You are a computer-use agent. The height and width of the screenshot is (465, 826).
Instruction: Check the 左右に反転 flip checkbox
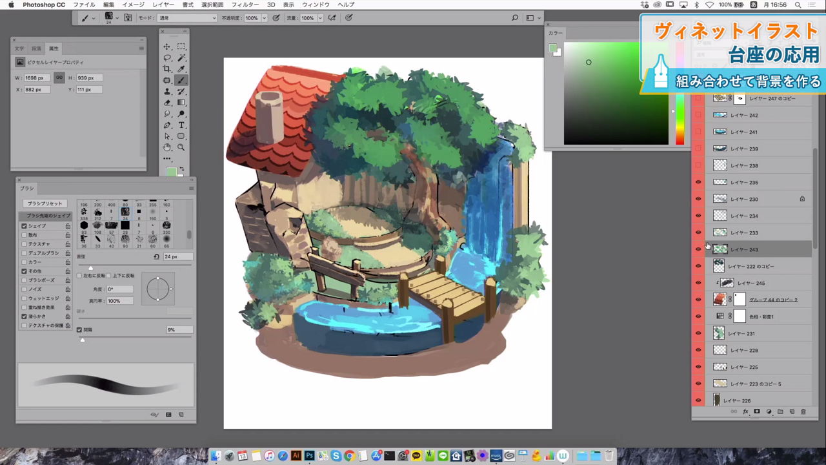(79, 276)
